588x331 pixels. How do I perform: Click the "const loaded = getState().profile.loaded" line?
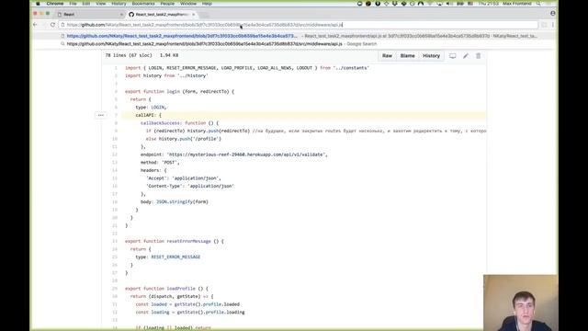[x=187, y=304]
